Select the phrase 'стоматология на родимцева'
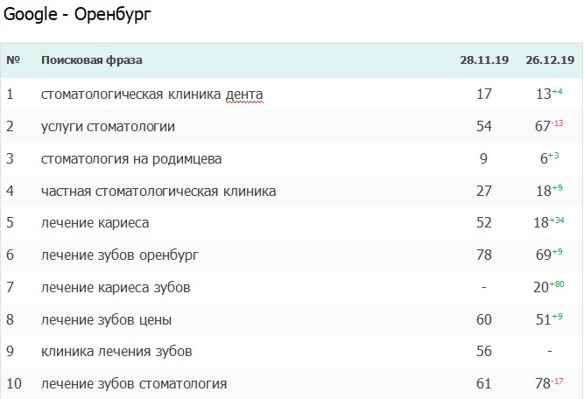Image resolution: width=584 pixels, height=399 pixels. click(131, 158)
